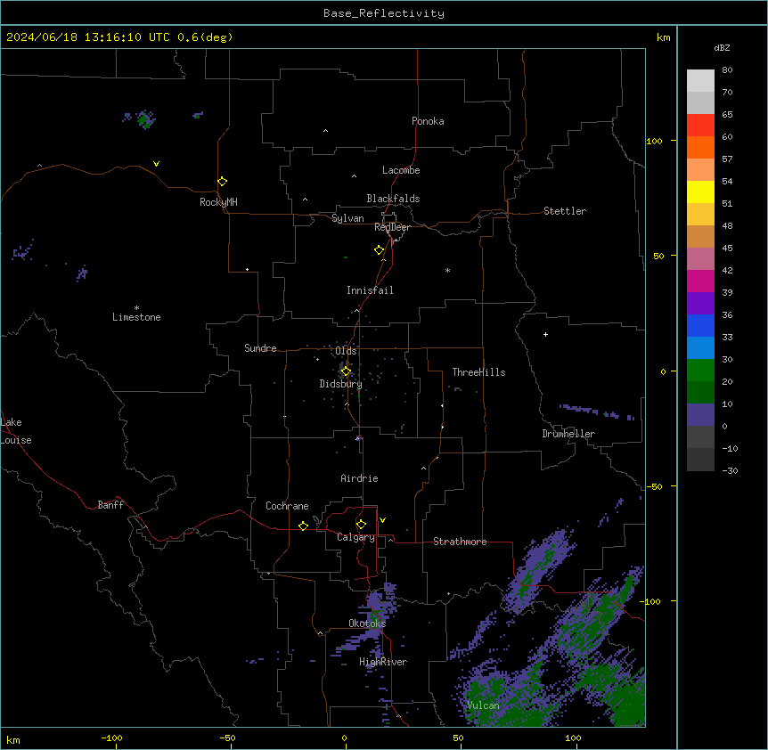
Task: Click the Stettler label
Action: tap(565, 211)
